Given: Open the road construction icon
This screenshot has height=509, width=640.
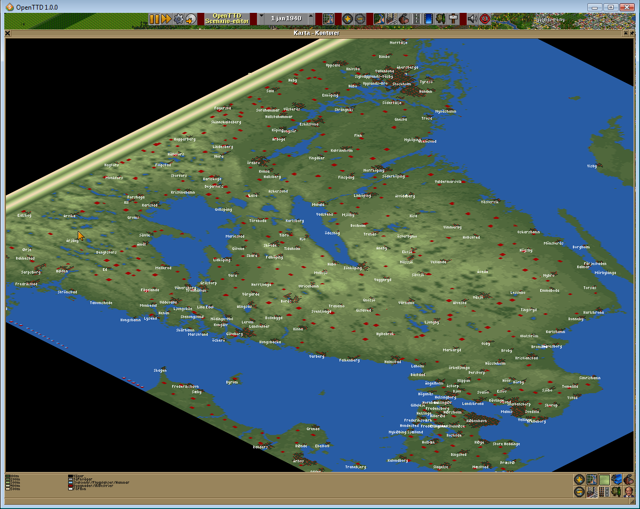Looking at the screenshot, I should click(x=416, y=19).
